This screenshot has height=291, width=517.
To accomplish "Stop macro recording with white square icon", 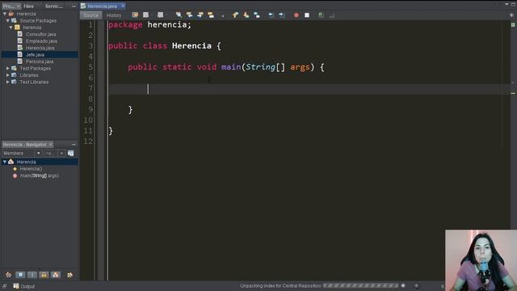I will point(307,15).
